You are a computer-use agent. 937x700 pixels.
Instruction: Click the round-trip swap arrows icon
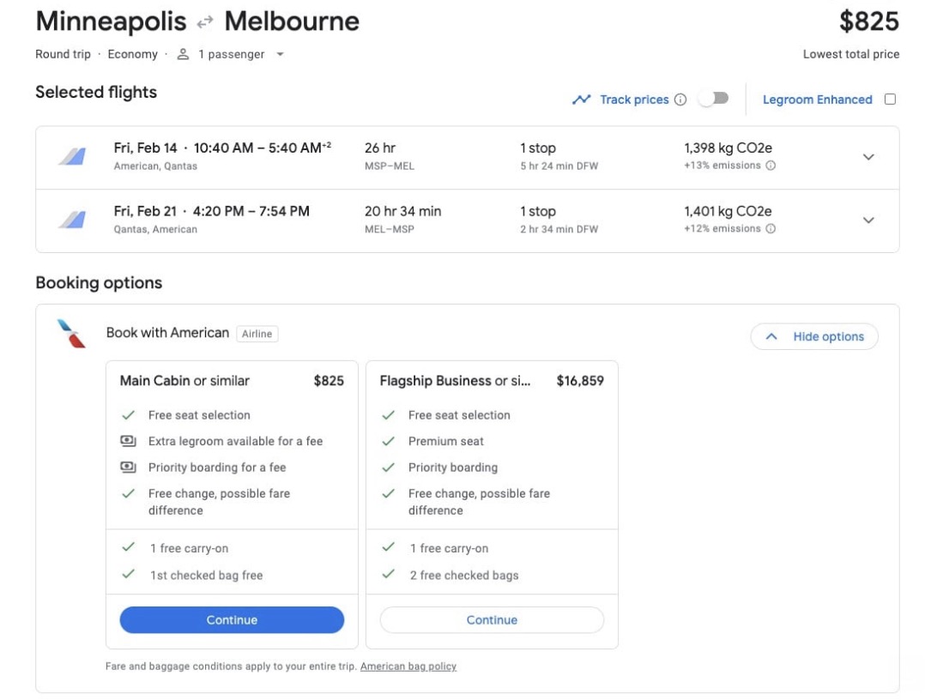tap(204, 21)
